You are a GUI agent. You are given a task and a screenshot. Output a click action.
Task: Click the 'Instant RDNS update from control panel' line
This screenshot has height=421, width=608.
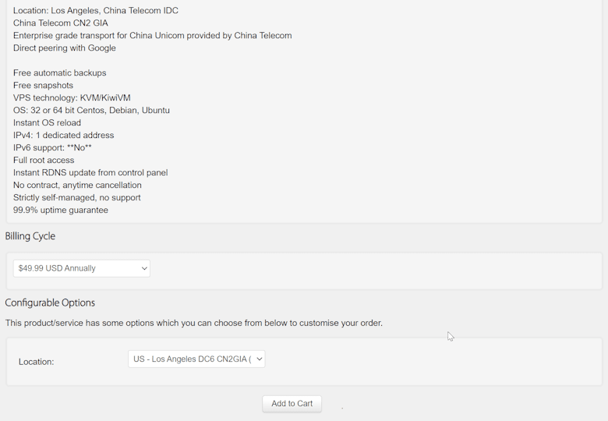[90, 173]
